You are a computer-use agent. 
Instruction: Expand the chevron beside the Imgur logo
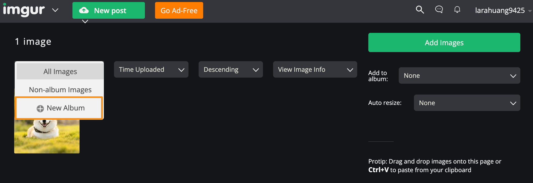pyautogui.click(x=55, y=10)
